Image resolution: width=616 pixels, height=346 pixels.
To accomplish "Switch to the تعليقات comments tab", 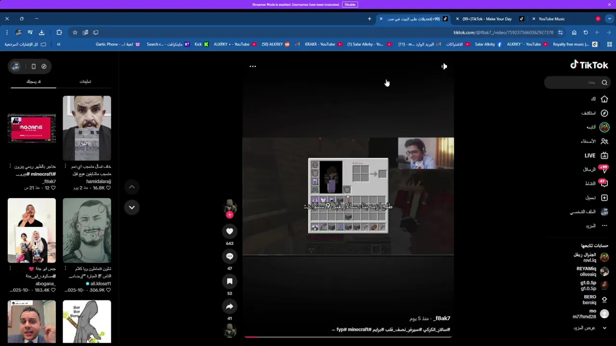I will point(85,81).
